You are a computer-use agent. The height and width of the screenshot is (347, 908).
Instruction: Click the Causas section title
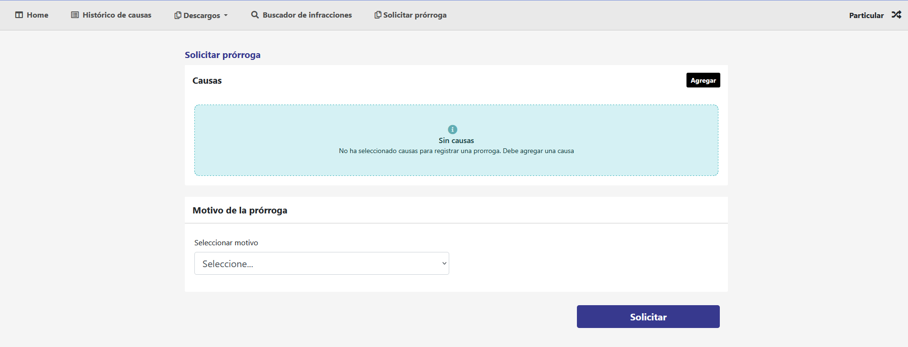207,80
